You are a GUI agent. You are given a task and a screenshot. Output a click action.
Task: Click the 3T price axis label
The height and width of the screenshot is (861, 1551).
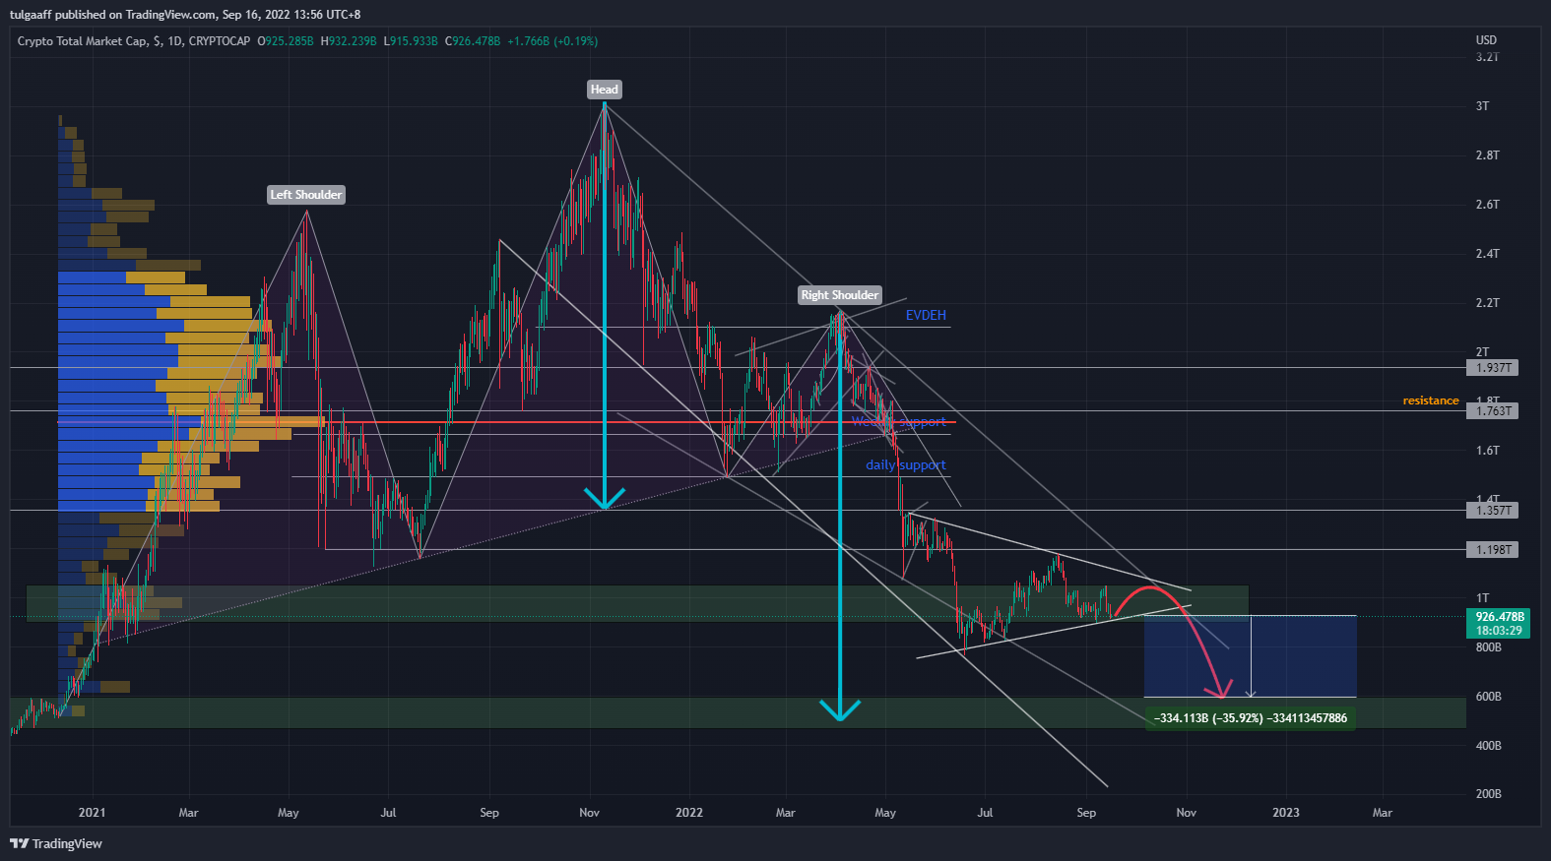point(1482,106)
